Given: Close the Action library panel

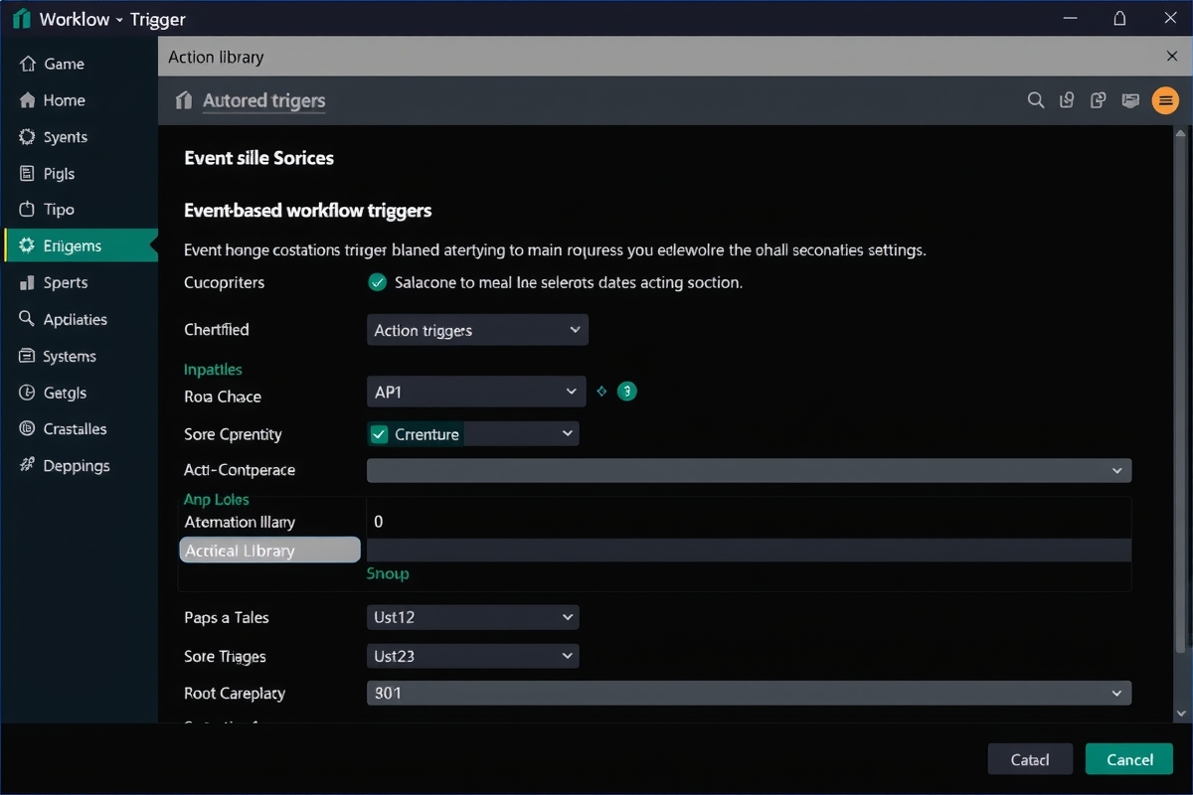Looking at the screenshot, I should click(x=1172, y=57).
